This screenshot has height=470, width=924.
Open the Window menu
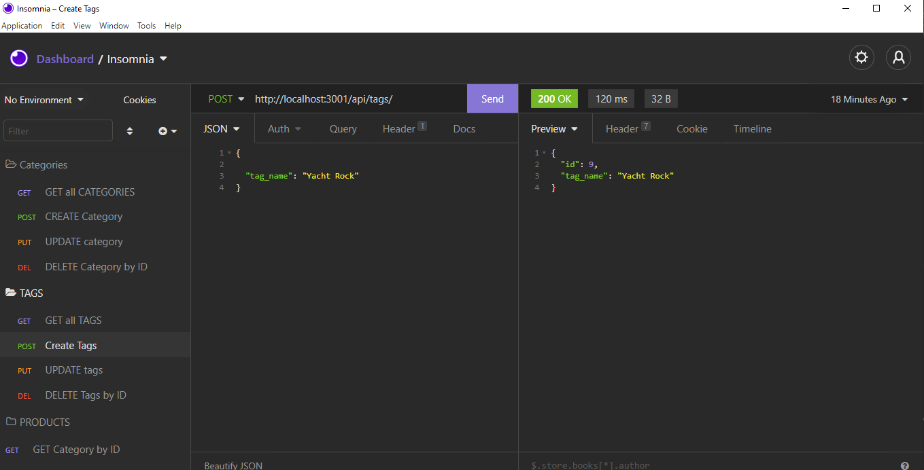(114, 26)
